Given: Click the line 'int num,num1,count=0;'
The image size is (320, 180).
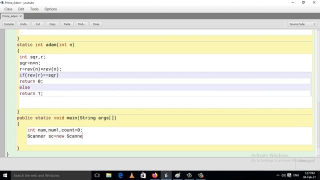Looking at the screenshot, I should click(x=55, y=130).
